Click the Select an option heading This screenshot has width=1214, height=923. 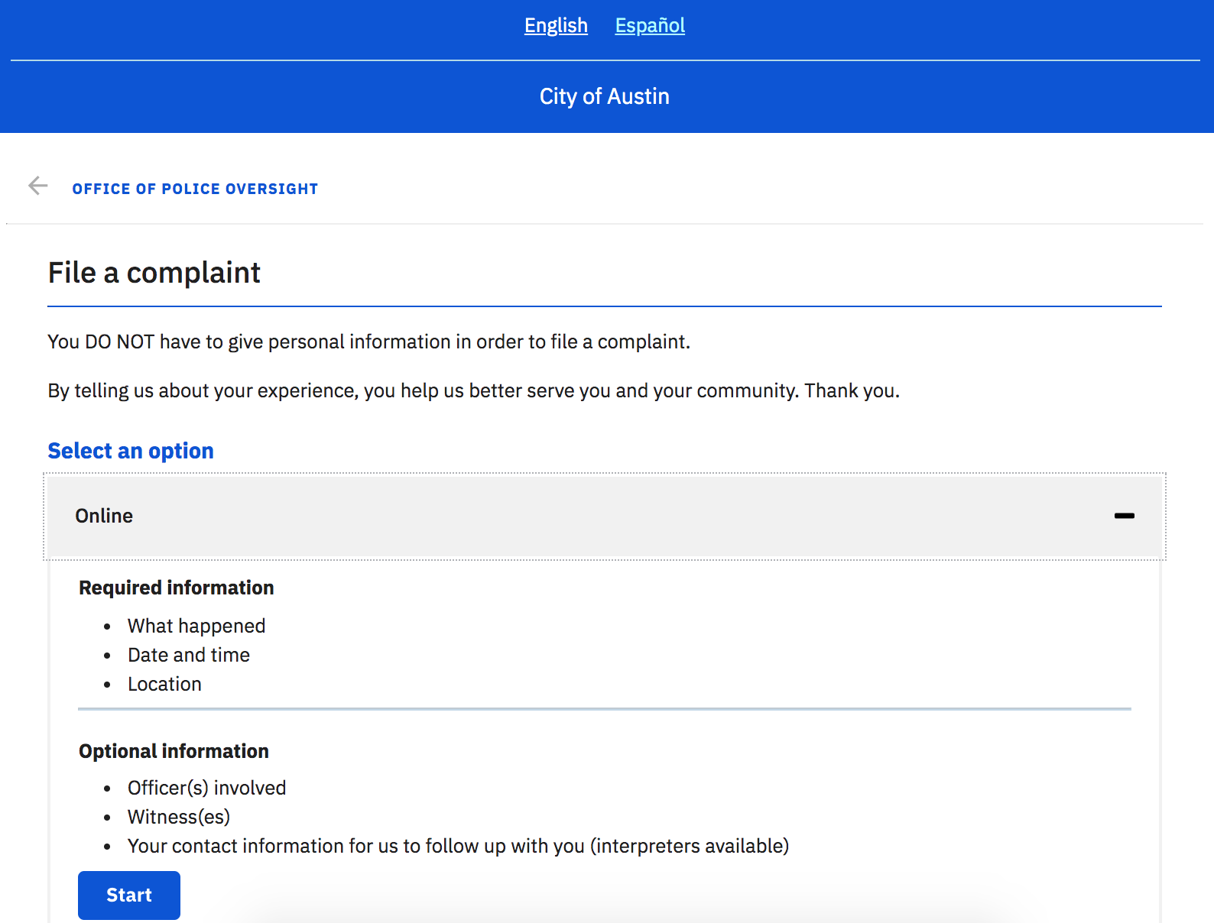click(131, 451)
